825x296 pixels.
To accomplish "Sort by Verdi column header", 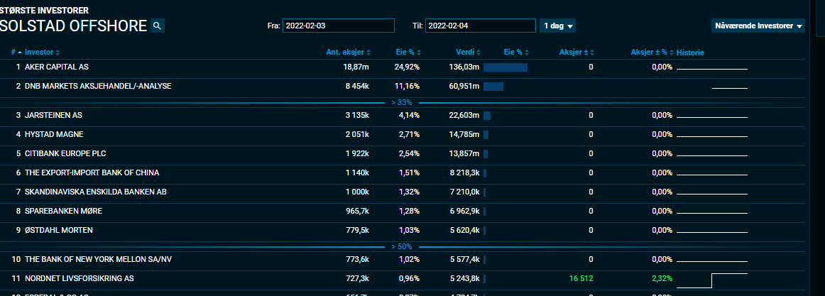I will click(x=469, y=53).
